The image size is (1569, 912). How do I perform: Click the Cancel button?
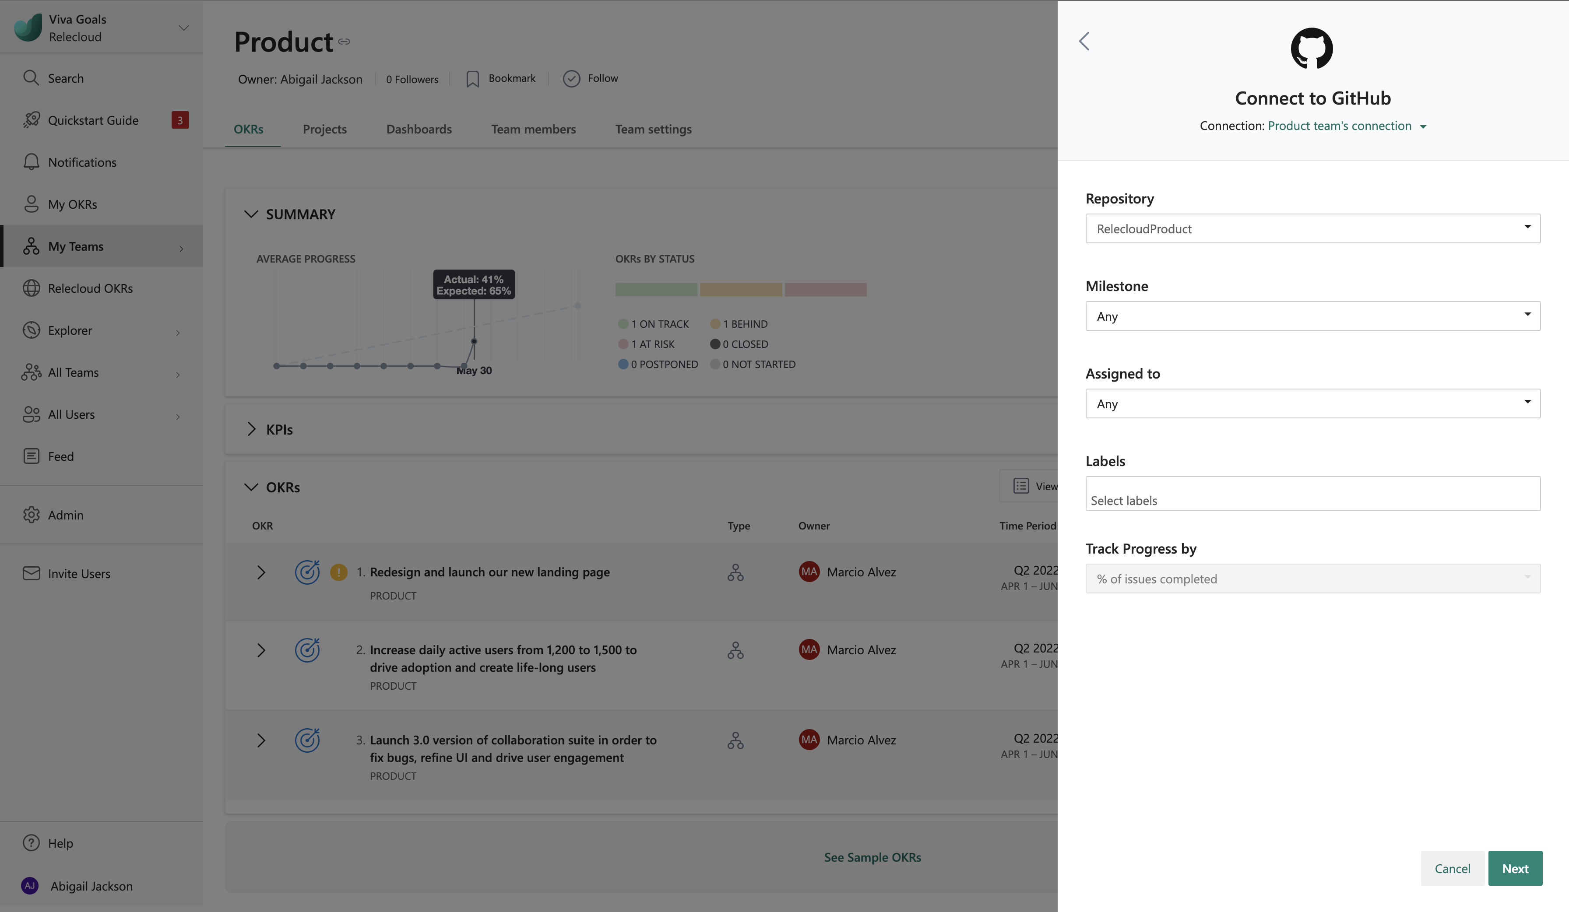(1452, 868)
